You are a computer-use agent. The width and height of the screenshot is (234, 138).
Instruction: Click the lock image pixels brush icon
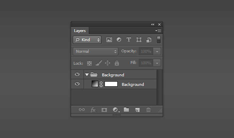pyautogui.click(x=99, y=63)
